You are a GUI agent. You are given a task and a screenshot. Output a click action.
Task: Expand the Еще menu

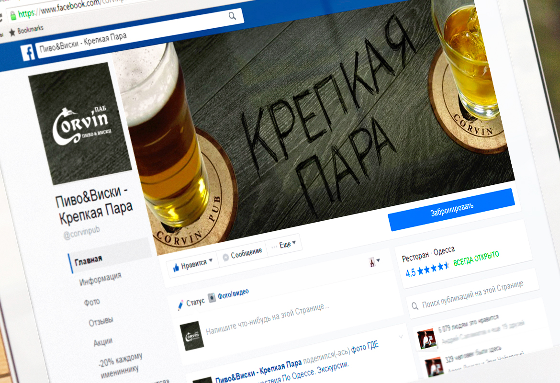[284, 245]
